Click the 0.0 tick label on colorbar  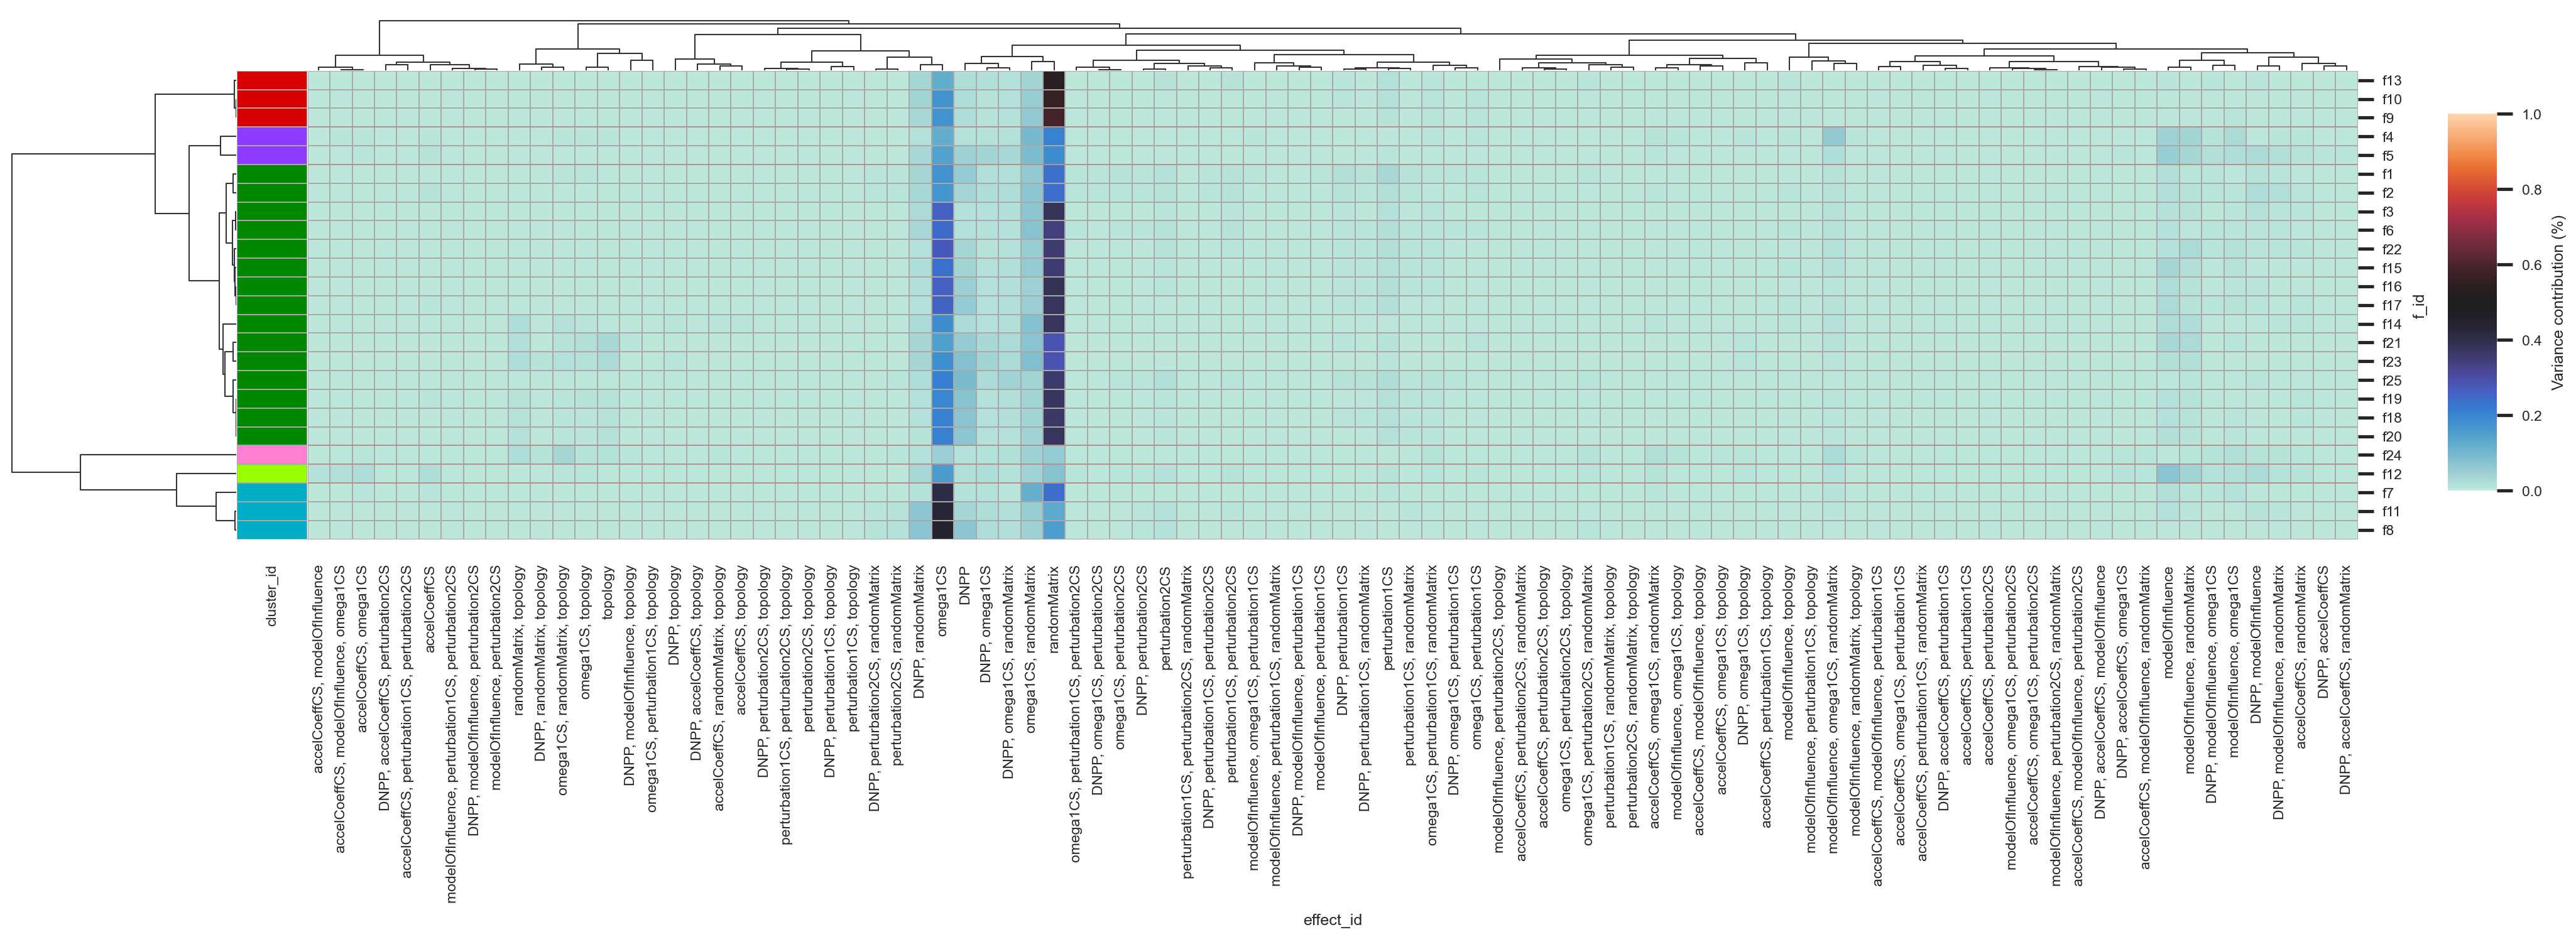(x=2531, y=491)
